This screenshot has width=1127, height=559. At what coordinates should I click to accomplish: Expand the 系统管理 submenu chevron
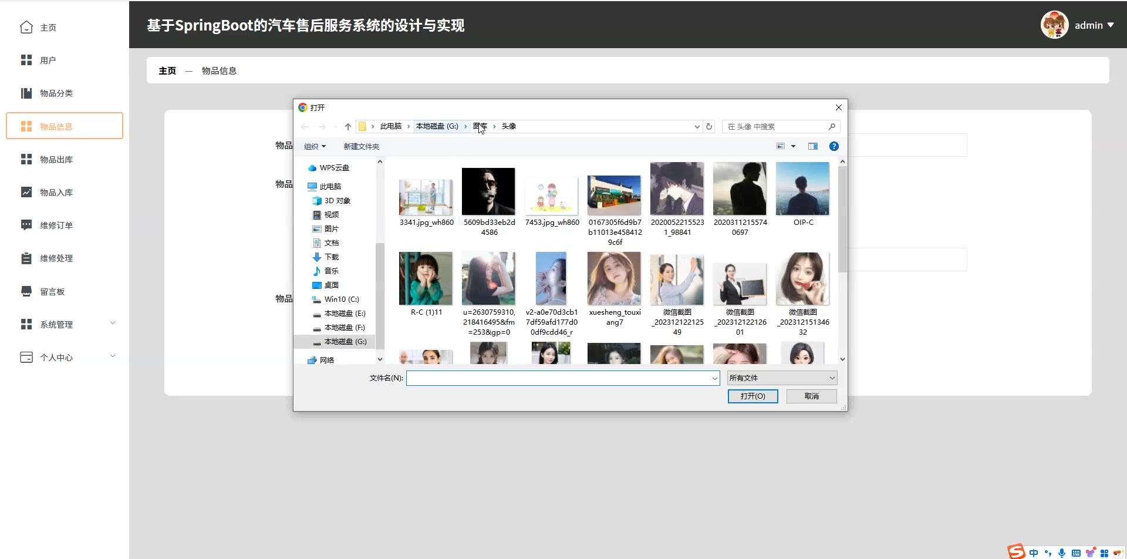pos(113,323)
